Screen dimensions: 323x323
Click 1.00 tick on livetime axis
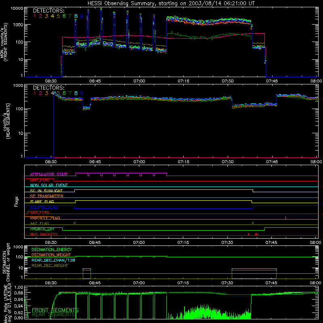click(x=19, y=287)
